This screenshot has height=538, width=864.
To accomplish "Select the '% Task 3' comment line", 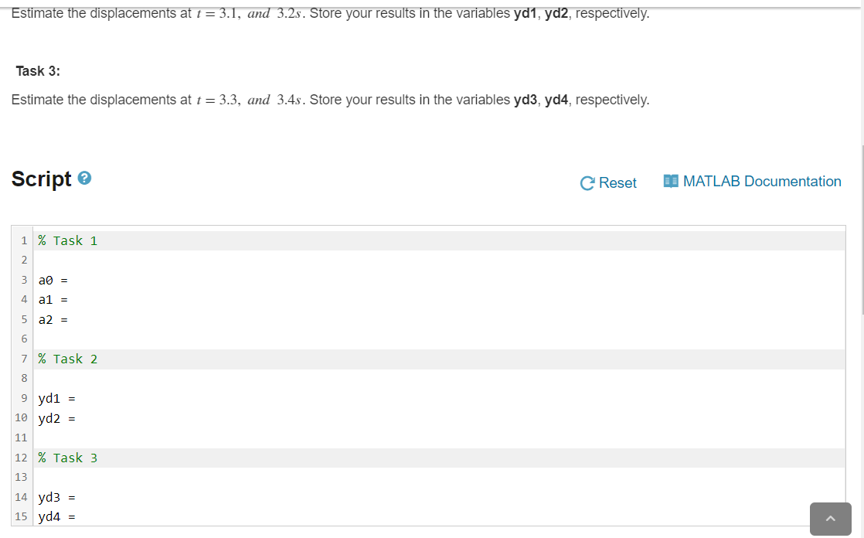I will click(67, 457).
